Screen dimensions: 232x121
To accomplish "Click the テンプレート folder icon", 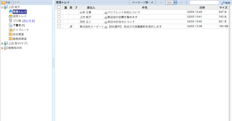I will click(11, 30).
